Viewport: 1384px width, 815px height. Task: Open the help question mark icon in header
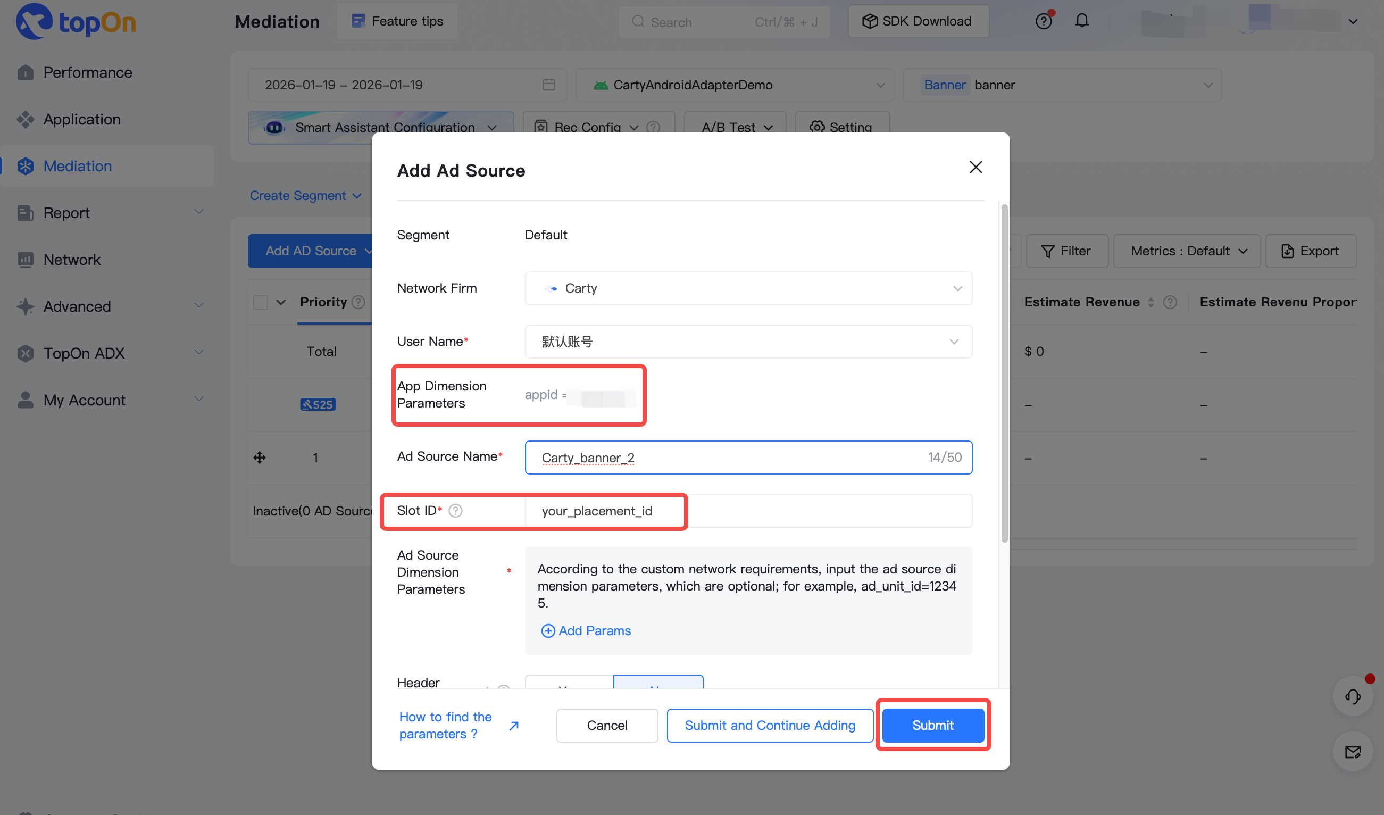[x=1043, y=21]
